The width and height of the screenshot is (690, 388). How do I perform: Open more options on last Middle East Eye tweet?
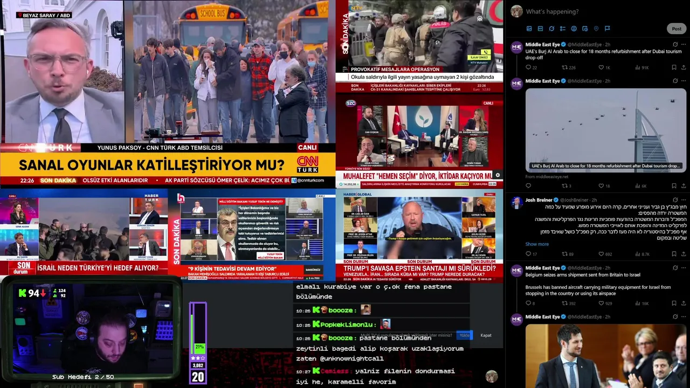click(684, 317)
